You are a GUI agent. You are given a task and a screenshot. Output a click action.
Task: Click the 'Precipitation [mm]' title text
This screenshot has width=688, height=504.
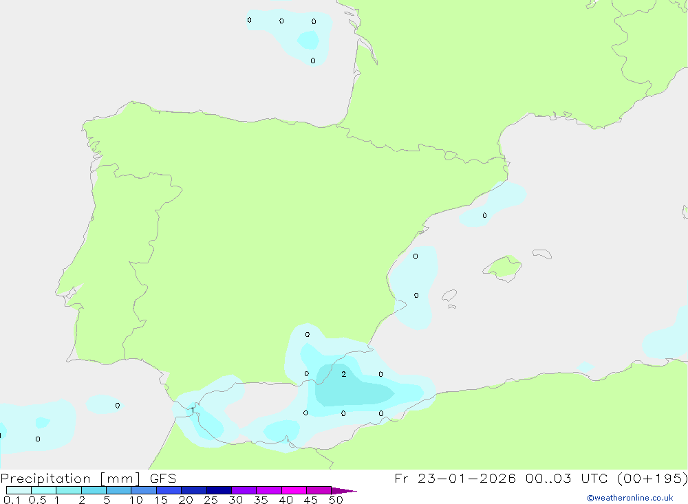click(x=71, y=479)
